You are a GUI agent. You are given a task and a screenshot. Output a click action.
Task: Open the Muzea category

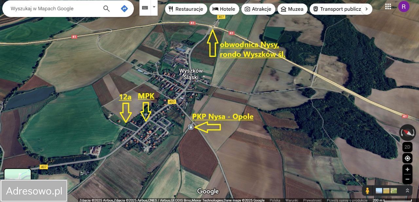pyautogui.click(x=292, y=9)
